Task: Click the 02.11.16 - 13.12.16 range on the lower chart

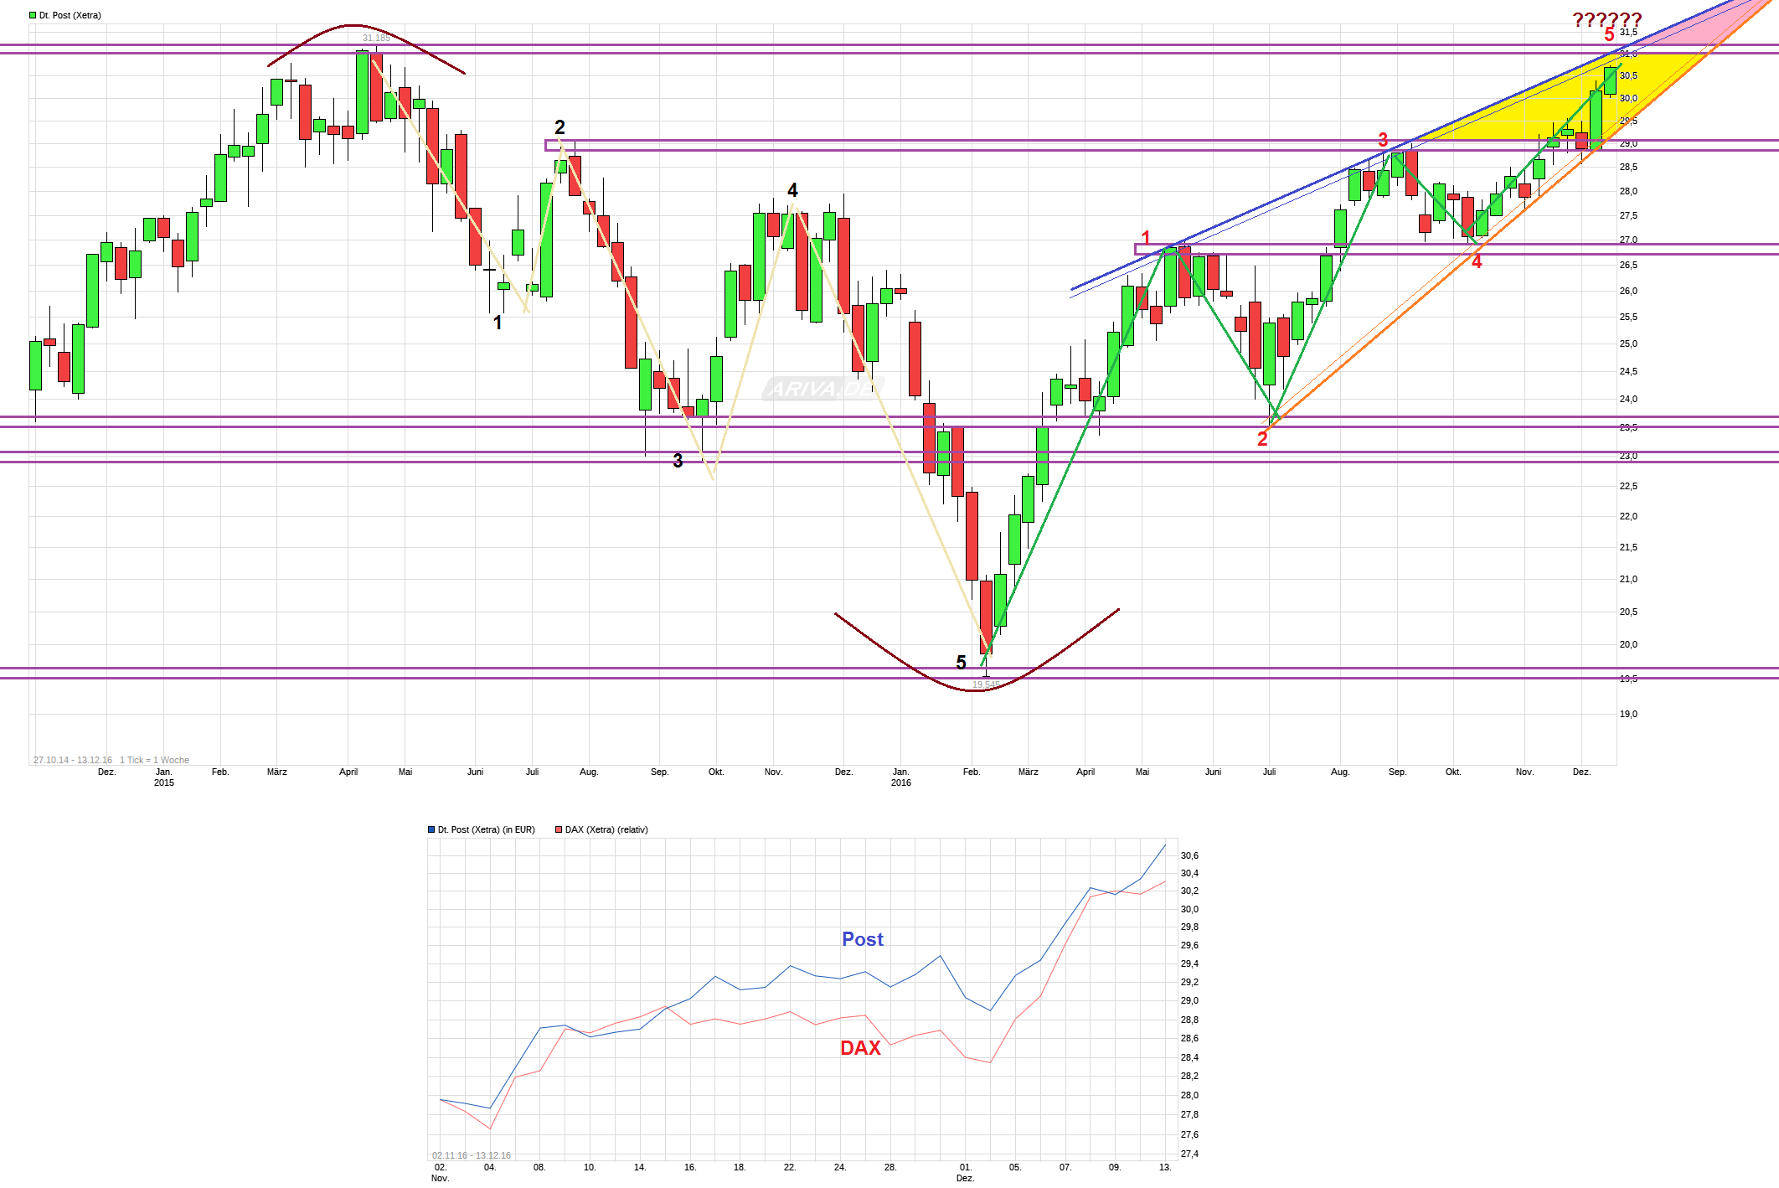Action: coord(471,1155)
